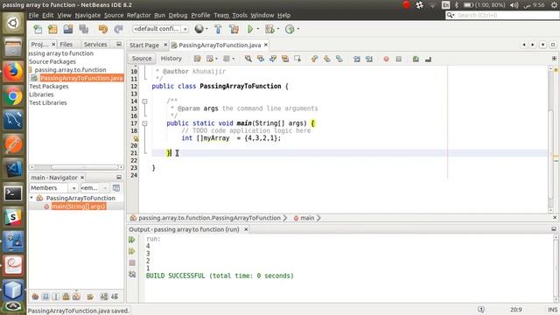
Task: Toggle Rectangular Selection in editor toolbar
Action: click(297, 59)
